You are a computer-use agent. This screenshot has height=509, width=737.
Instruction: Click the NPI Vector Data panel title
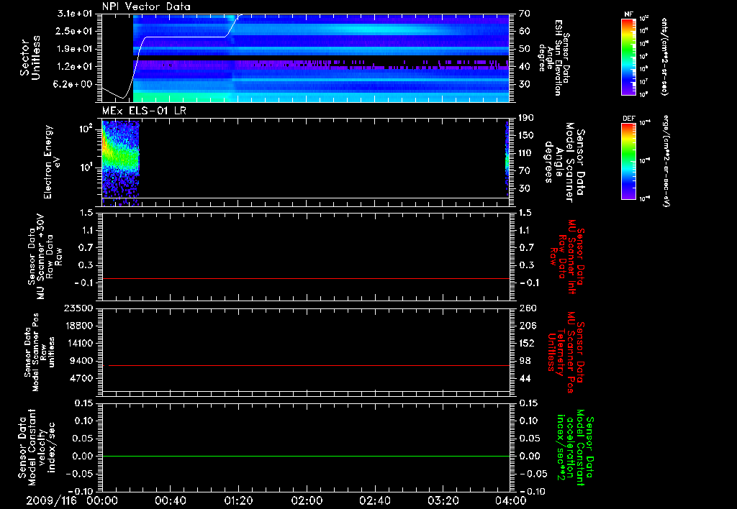[146, 6]
